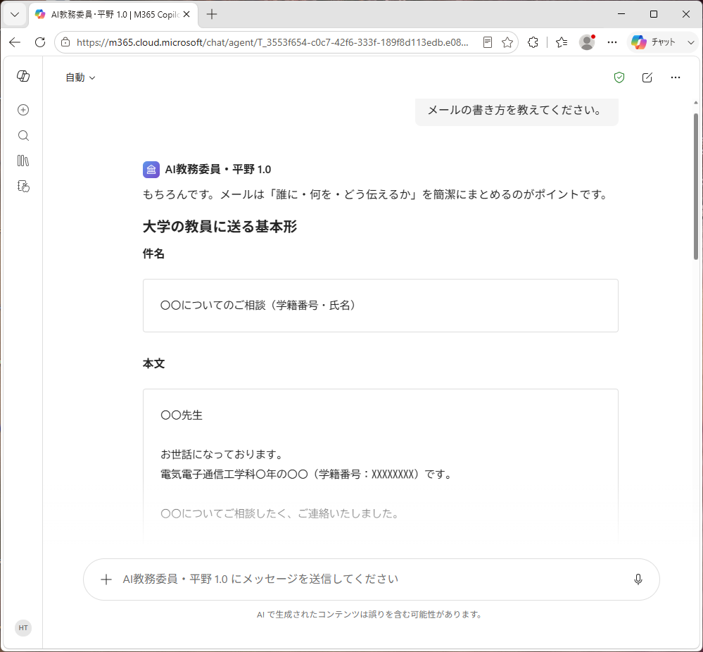
Task: Expand the 自動 mode dropdown
Action: (x=81, y=77)
